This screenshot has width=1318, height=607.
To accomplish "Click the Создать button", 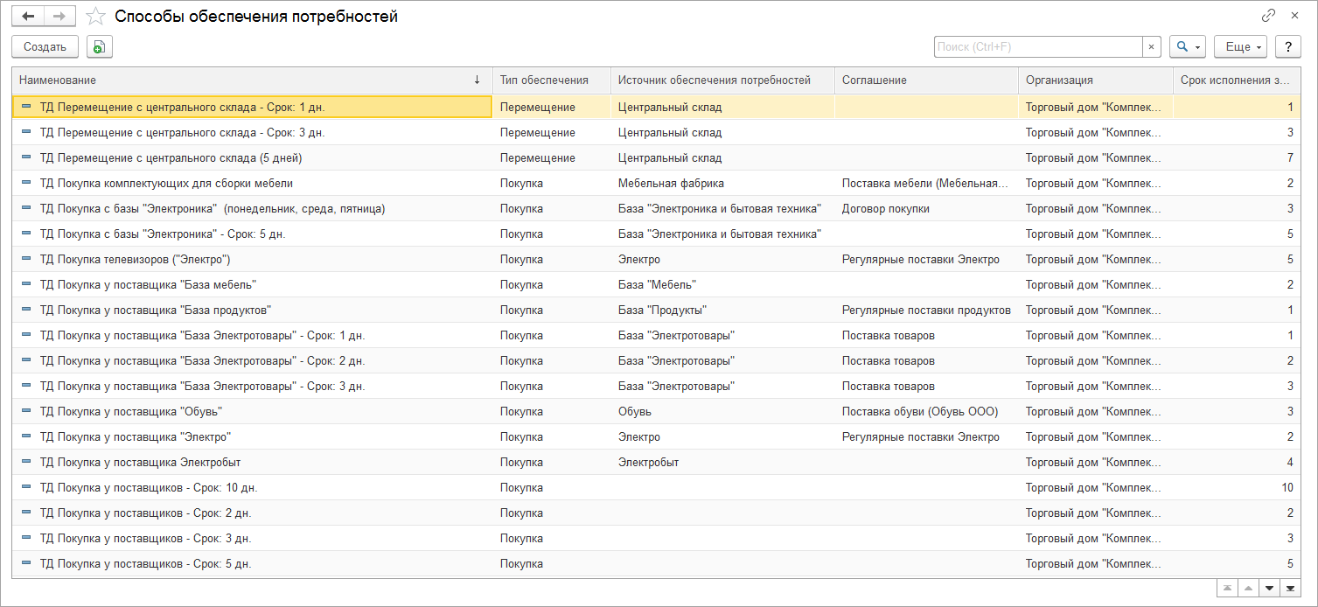I will click(45, 47).
